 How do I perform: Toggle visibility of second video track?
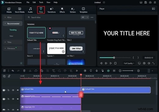coord(18,99)
